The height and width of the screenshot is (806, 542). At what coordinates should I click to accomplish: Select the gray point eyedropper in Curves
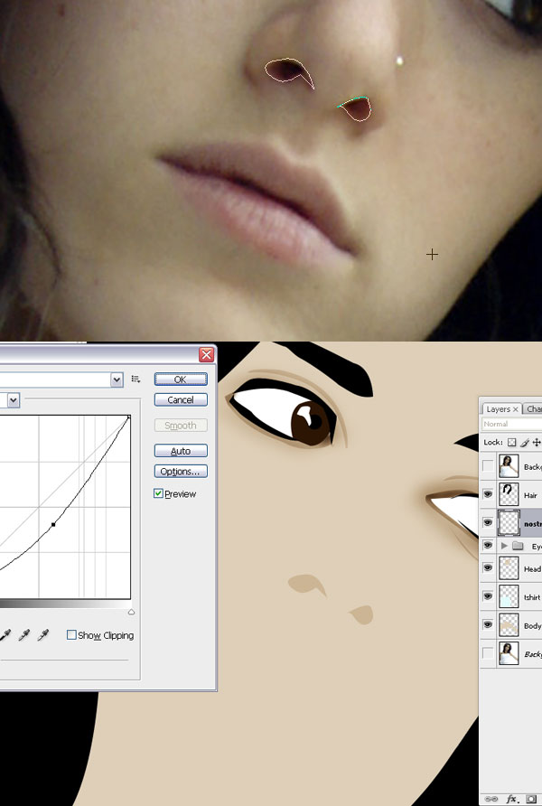(x=24, y=635)
